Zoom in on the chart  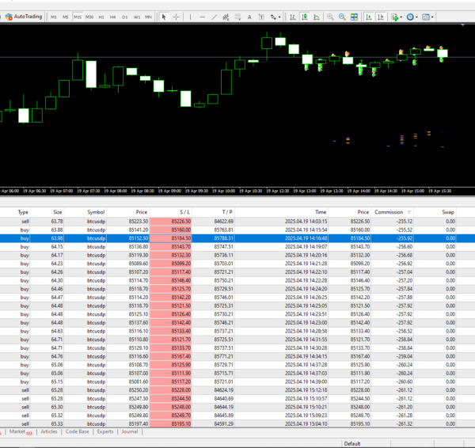(x=331, y=17)
